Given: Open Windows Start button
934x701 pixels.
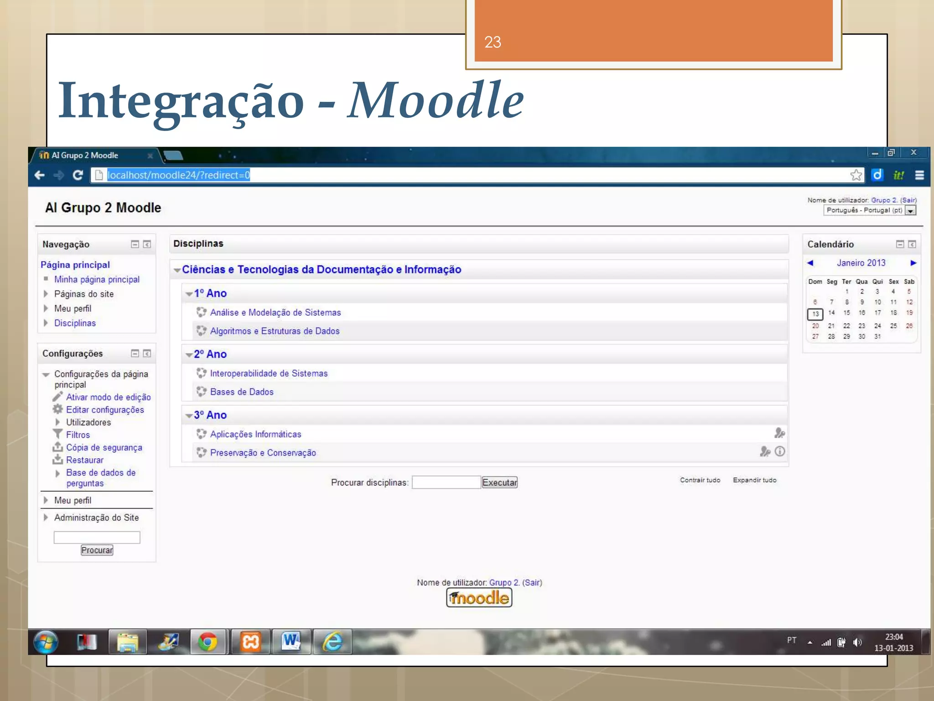Looking at the screenshot, I should tap(46, 642).
